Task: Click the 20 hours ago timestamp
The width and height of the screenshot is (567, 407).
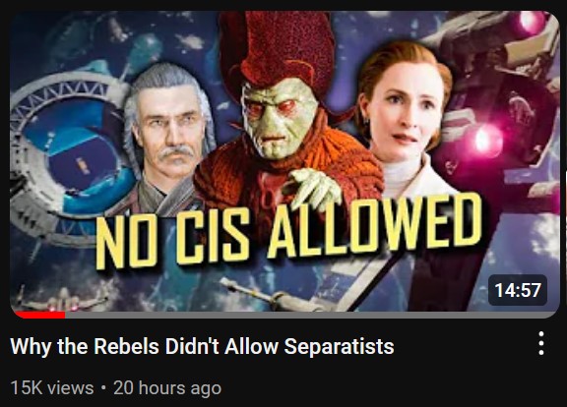Action: (x=167, y=388)
